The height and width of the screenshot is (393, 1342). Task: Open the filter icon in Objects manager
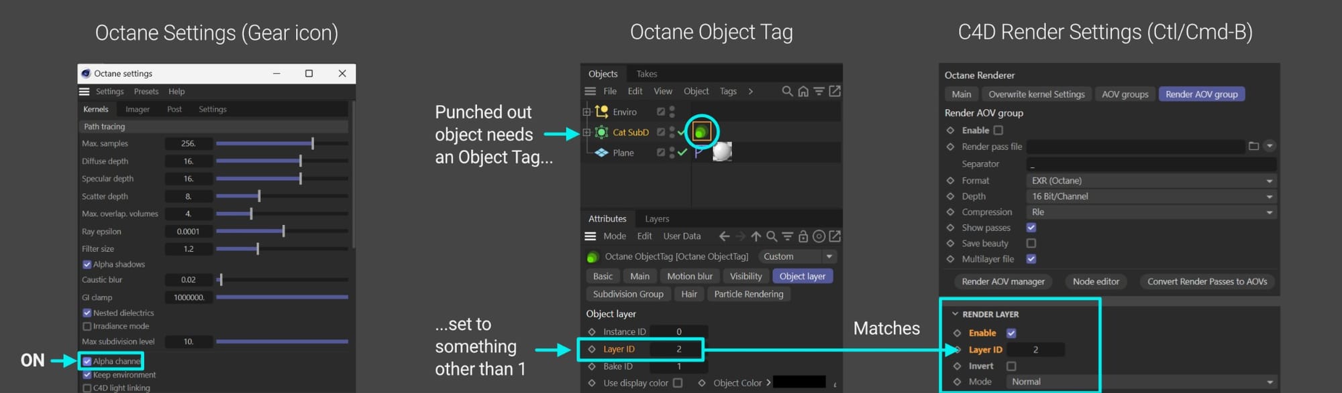(819, 91)
